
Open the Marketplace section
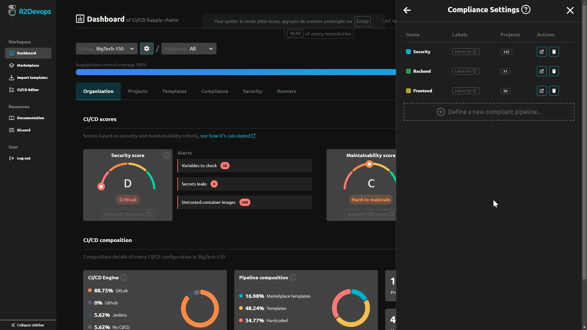[28, 65]
